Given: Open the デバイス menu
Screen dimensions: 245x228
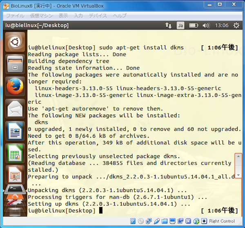Looking at the screenshot, I should (98, 16).
